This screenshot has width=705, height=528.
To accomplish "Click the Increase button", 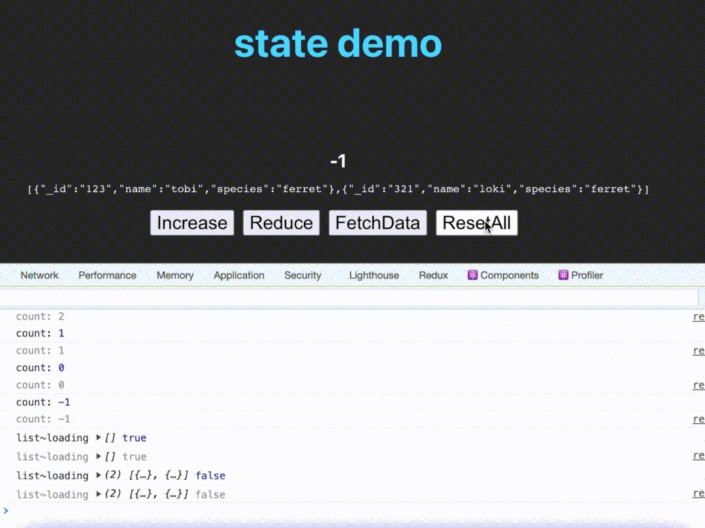I will (192, 223).
